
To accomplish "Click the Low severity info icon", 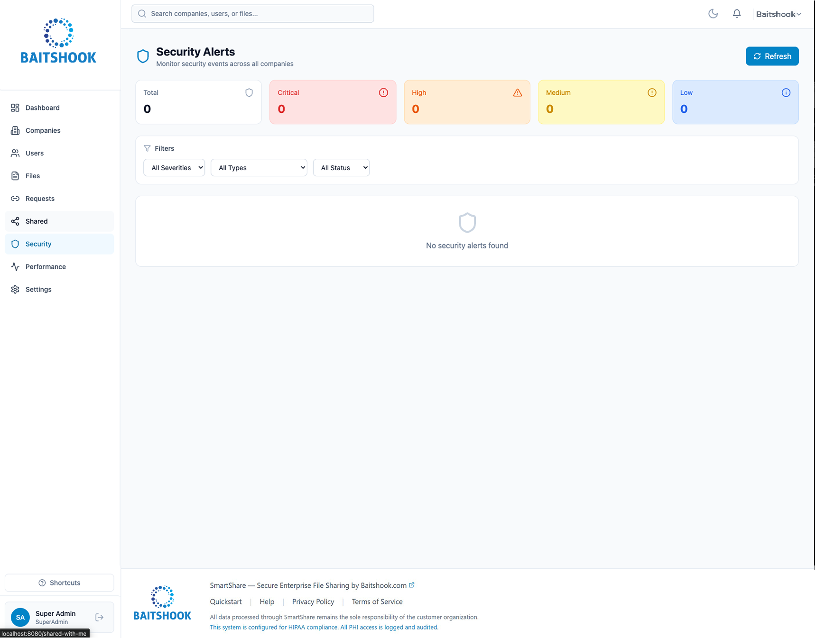I will coord(786,93).
